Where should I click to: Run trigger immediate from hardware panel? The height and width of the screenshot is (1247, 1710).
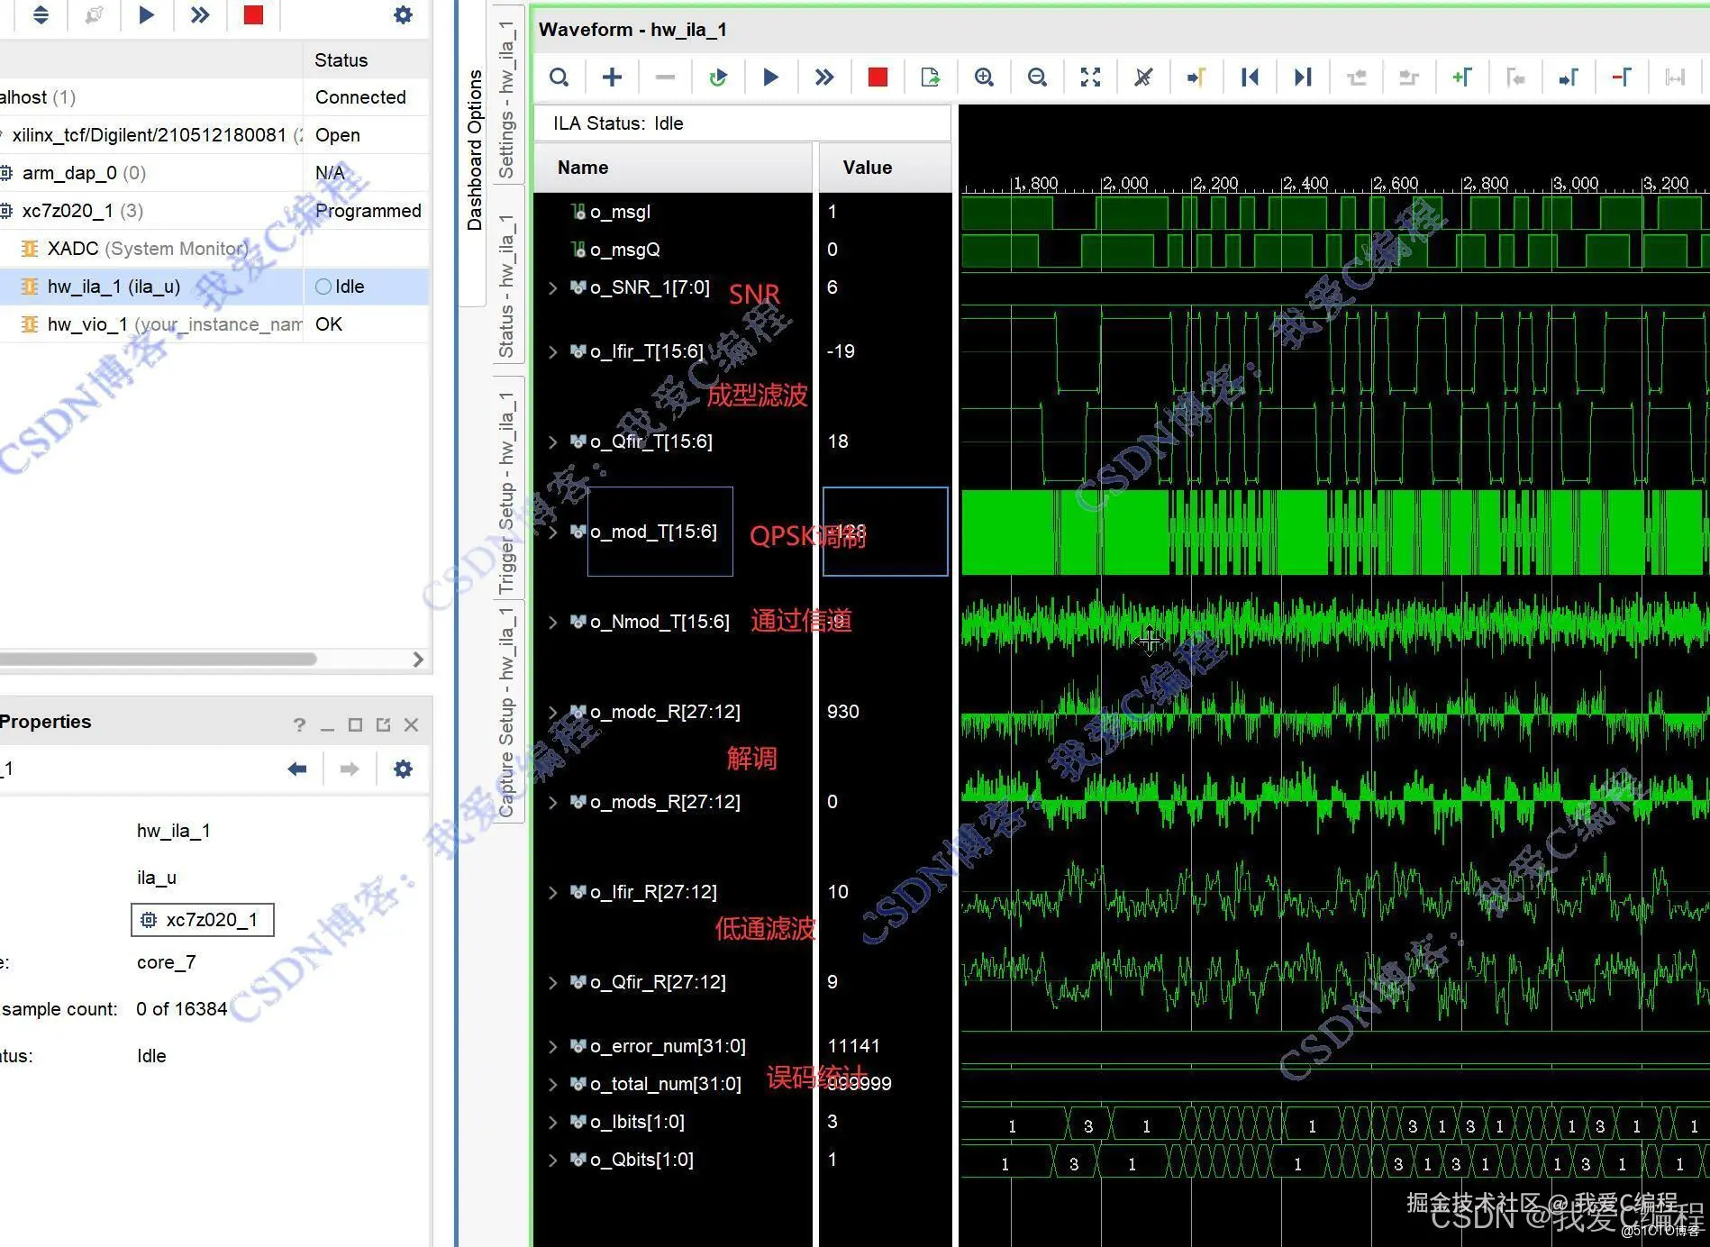(200, 14)
